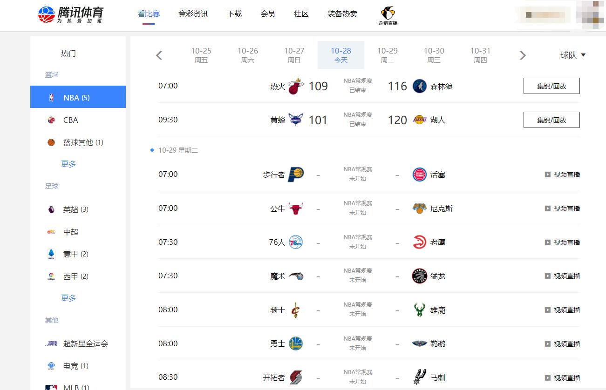
Task: Click the Bulls logo in the 公牛 row
Action: 297,208
